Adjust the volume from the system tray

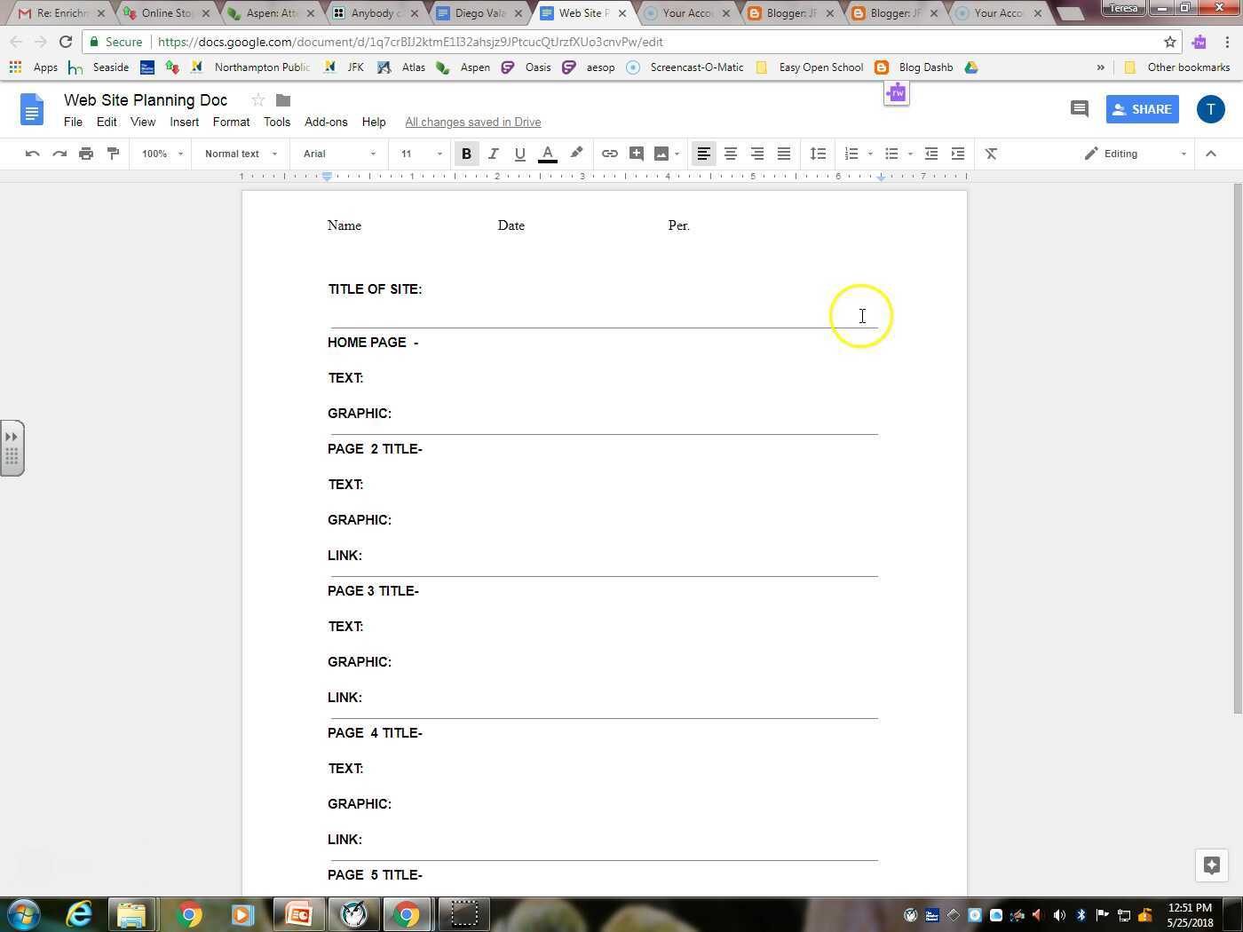pos(1059,915)
